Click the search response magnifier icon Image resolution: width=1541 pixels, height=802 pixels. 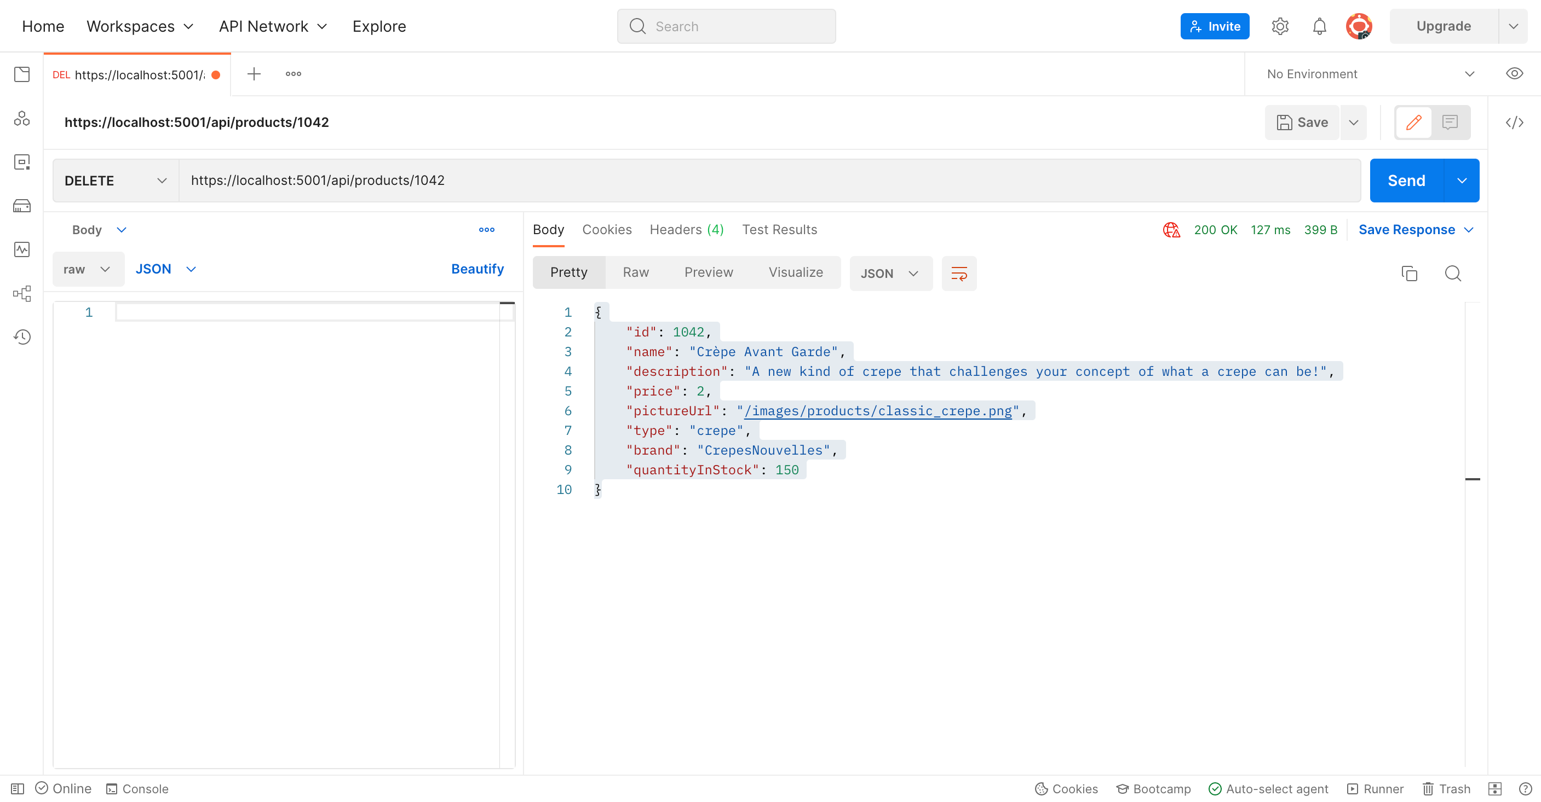point(1452,273)
